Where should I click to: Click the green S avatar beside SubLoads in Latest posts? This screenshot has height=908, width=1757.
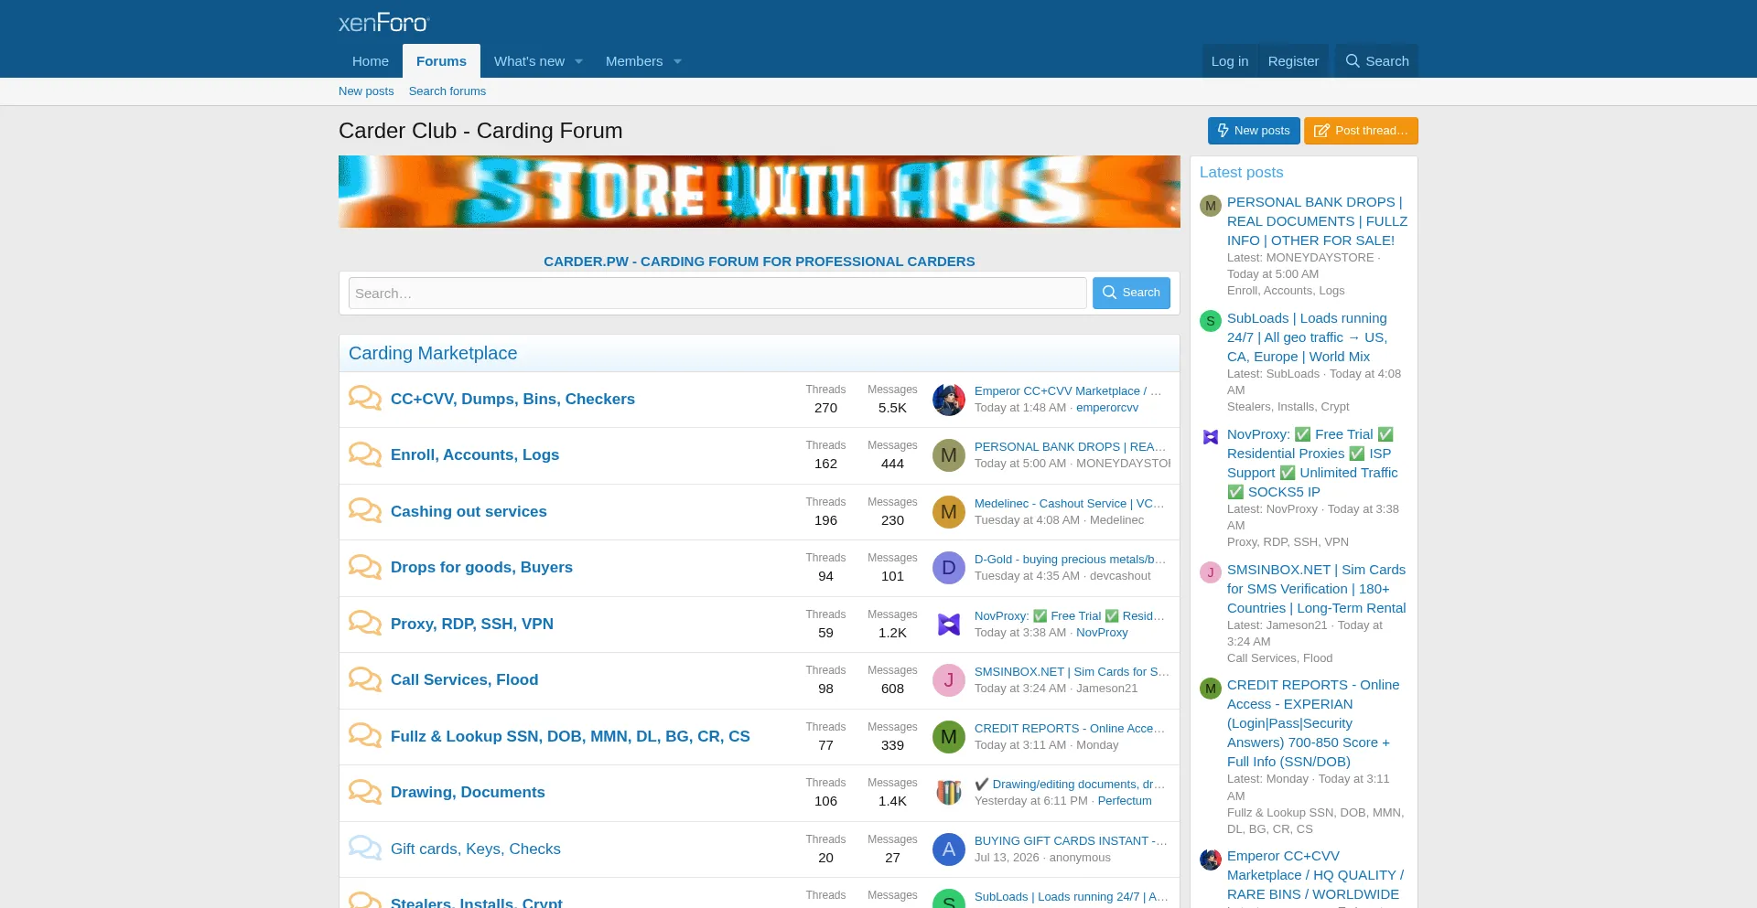pos(1211,321)
